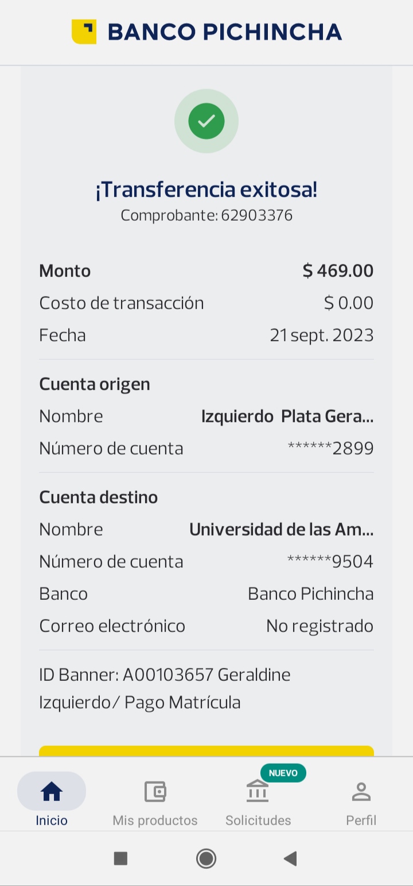413x886 pixels.
Task: Switch to the Mis productos tab label
Action: pos(155,820)
